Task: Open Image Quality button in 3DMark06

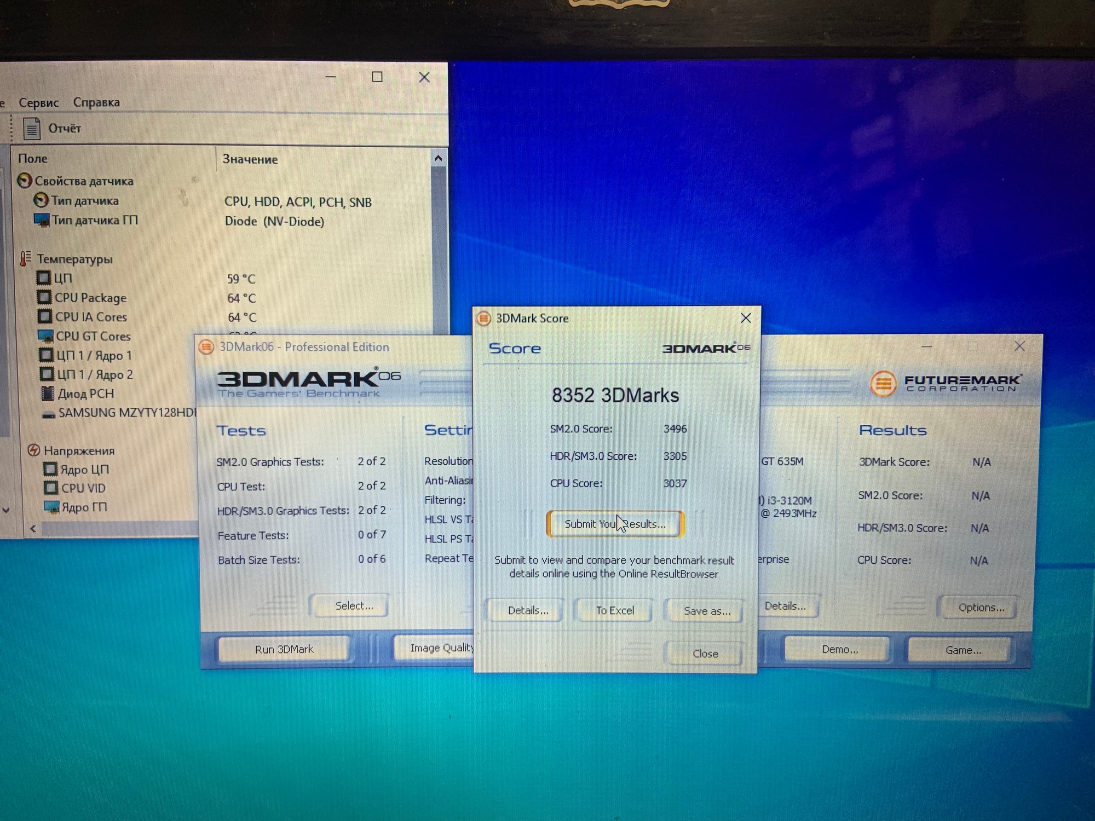Action: 435,648
